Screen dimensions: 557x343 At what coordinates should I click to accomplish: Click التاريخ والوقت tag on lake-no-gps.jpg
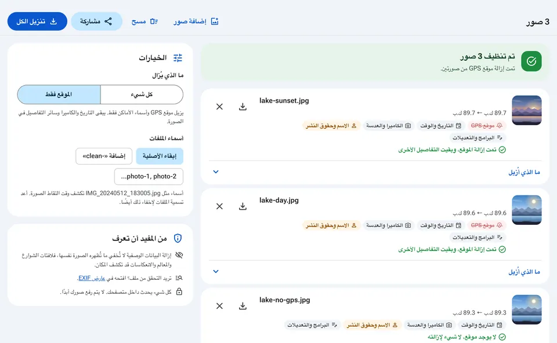[x=482, y=325]
